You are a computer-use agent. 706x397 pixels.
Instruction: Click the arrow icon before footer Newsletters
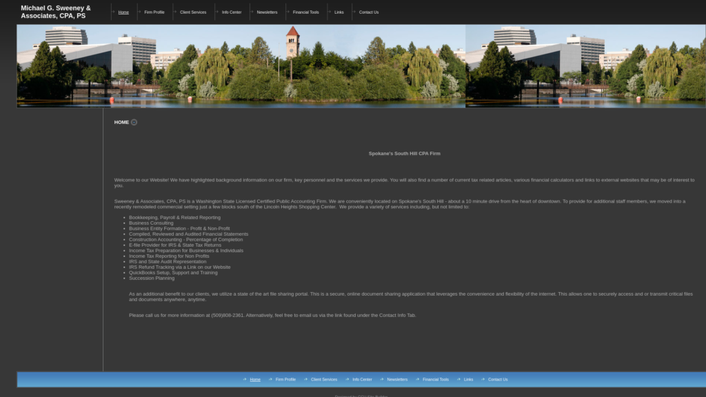(382, 379)
